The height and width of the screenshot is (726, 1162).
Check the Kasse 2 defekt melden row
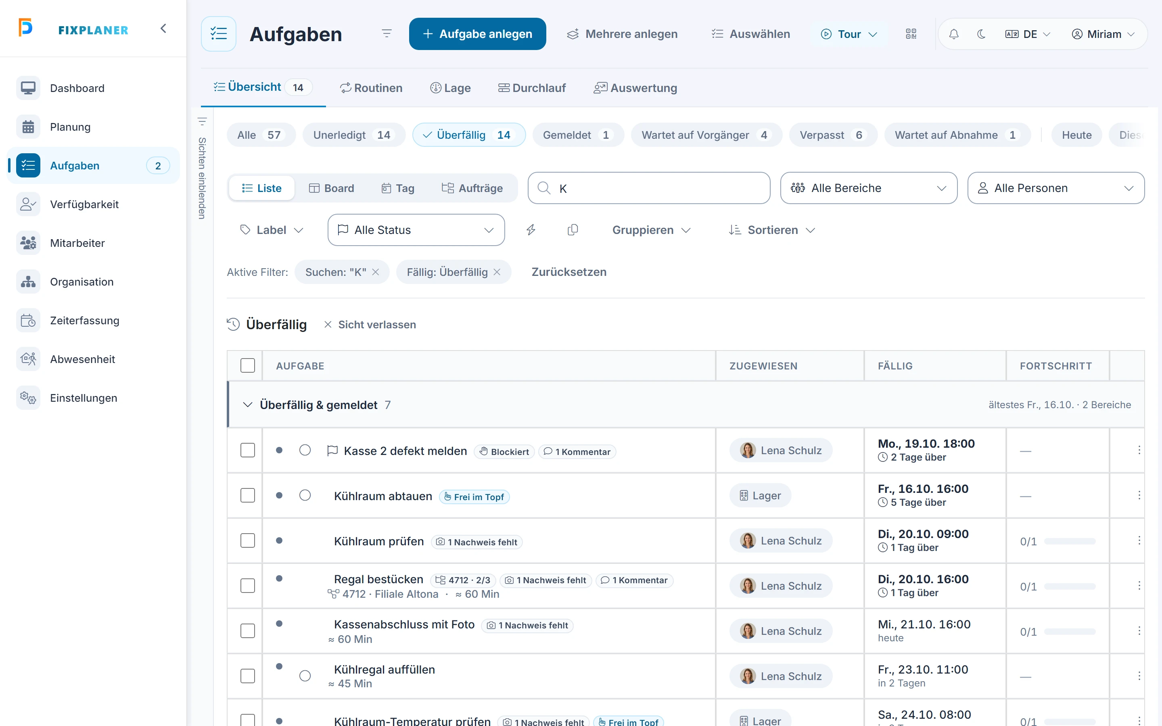click(x=248, y=451)
